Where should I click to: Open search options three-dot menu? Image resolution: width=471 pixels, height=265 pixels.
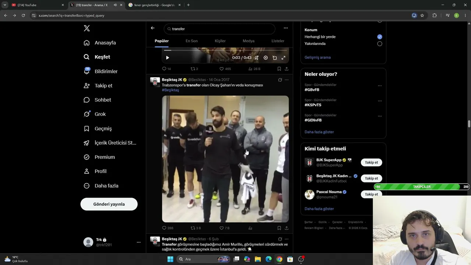286,28
